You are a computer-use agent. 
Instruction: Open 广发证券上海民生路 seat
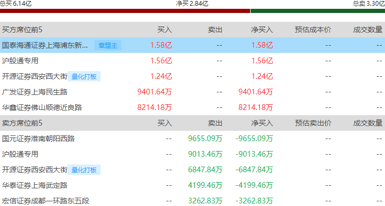coord(35,92)
